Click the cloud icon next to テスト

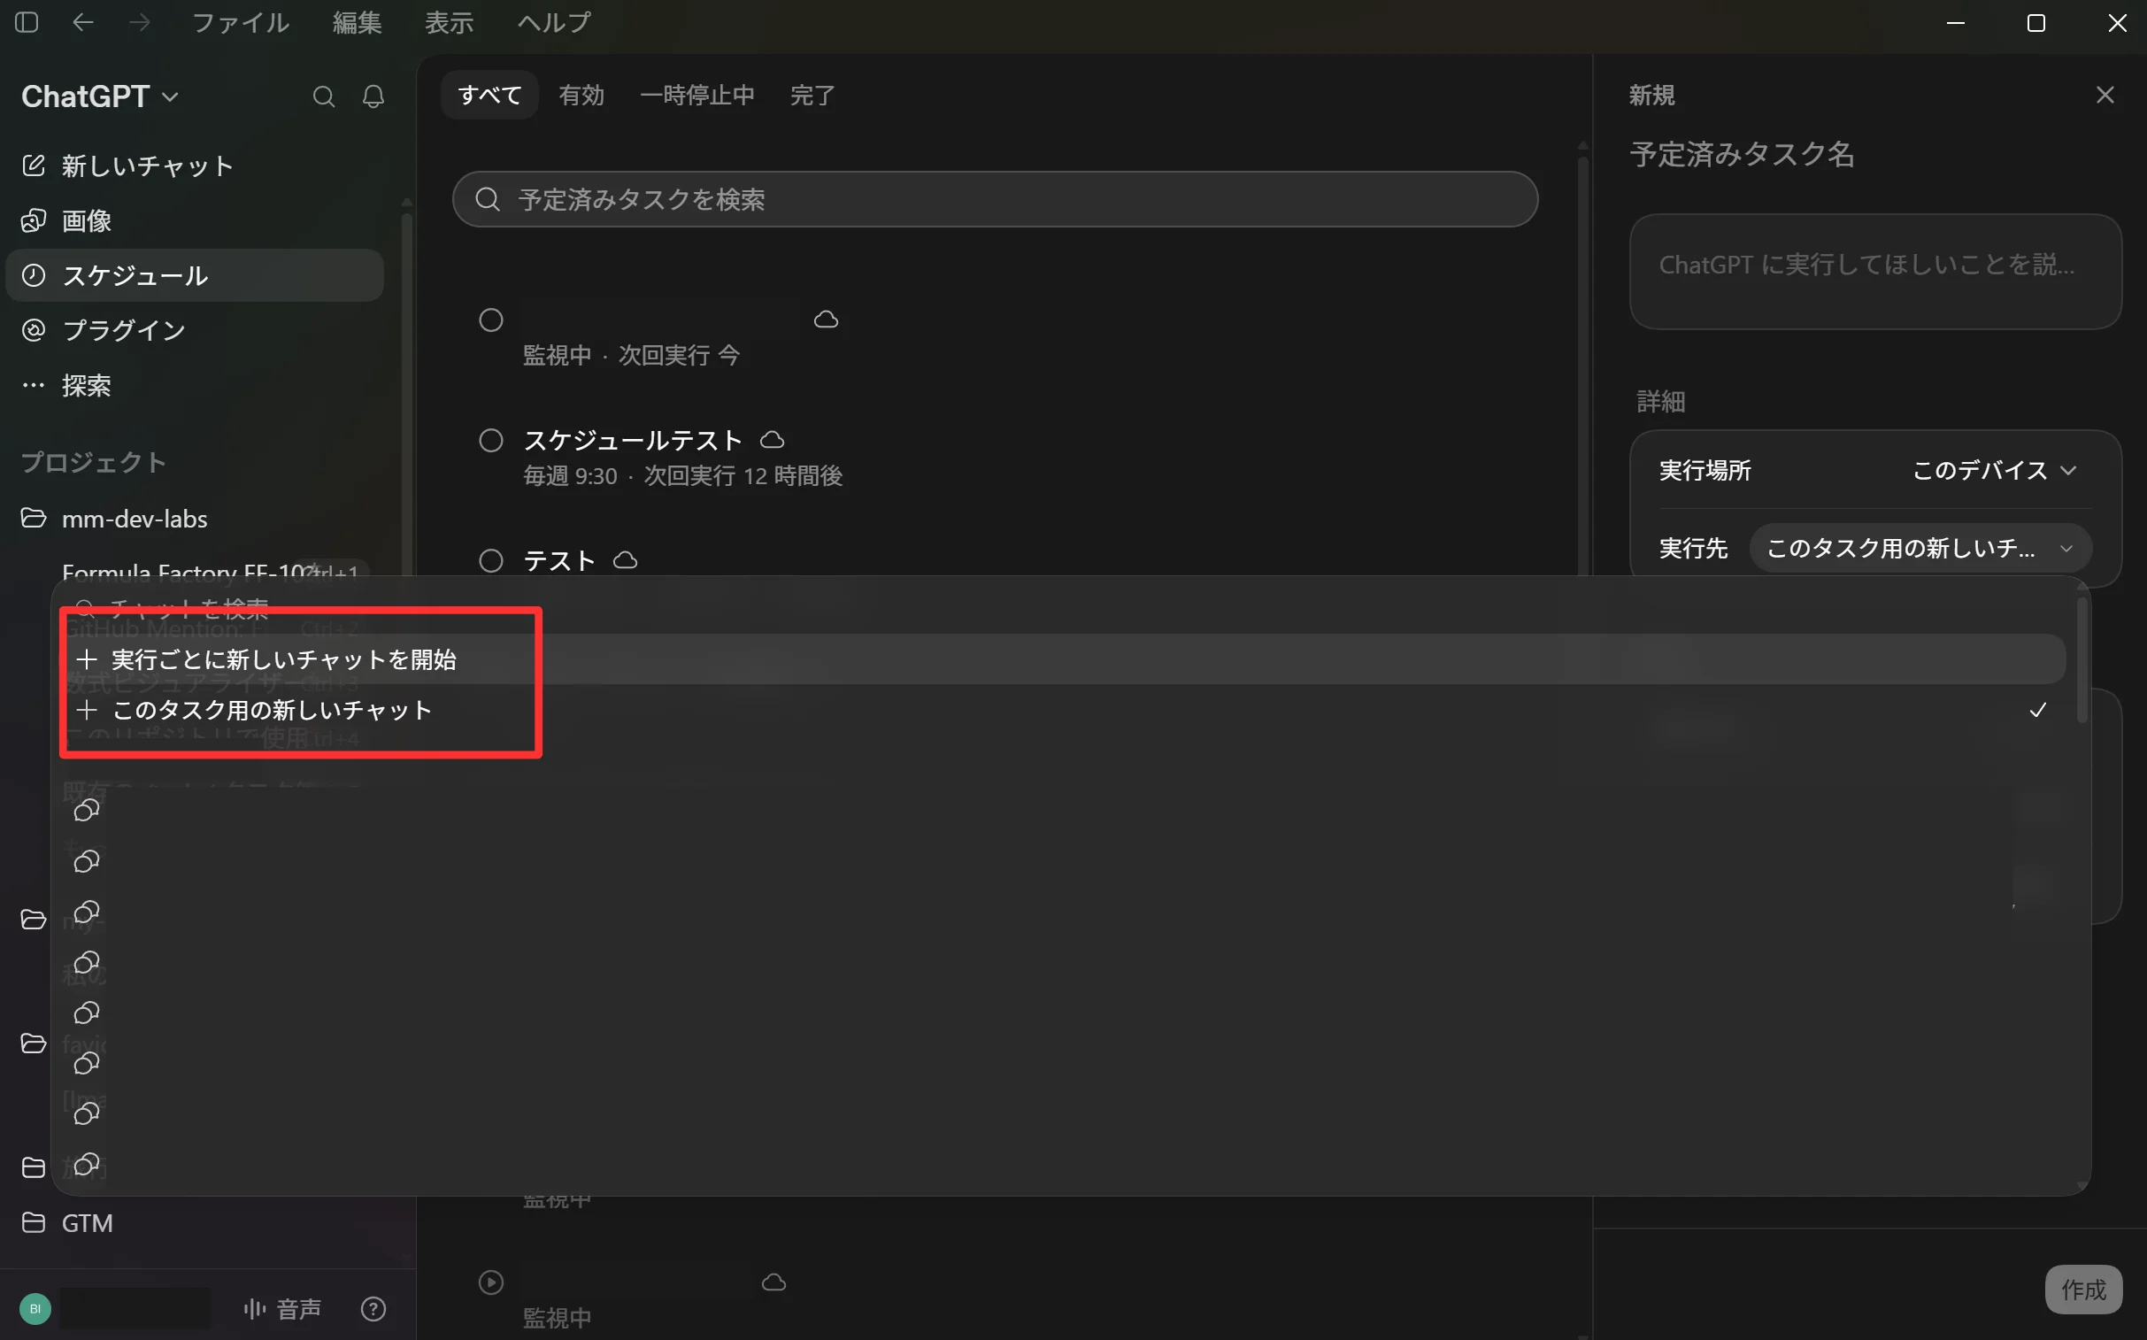(626, 560)
